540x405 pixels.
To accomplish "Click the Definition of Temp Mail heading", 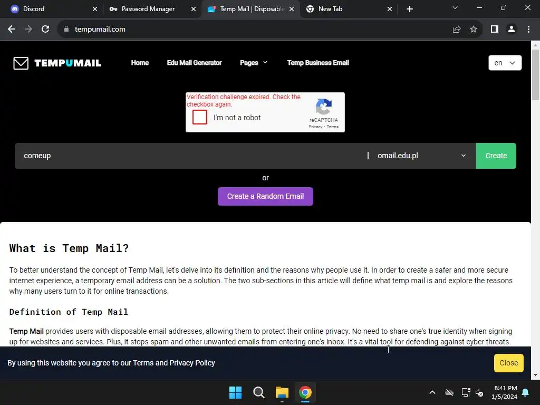I will pos(69,312).
